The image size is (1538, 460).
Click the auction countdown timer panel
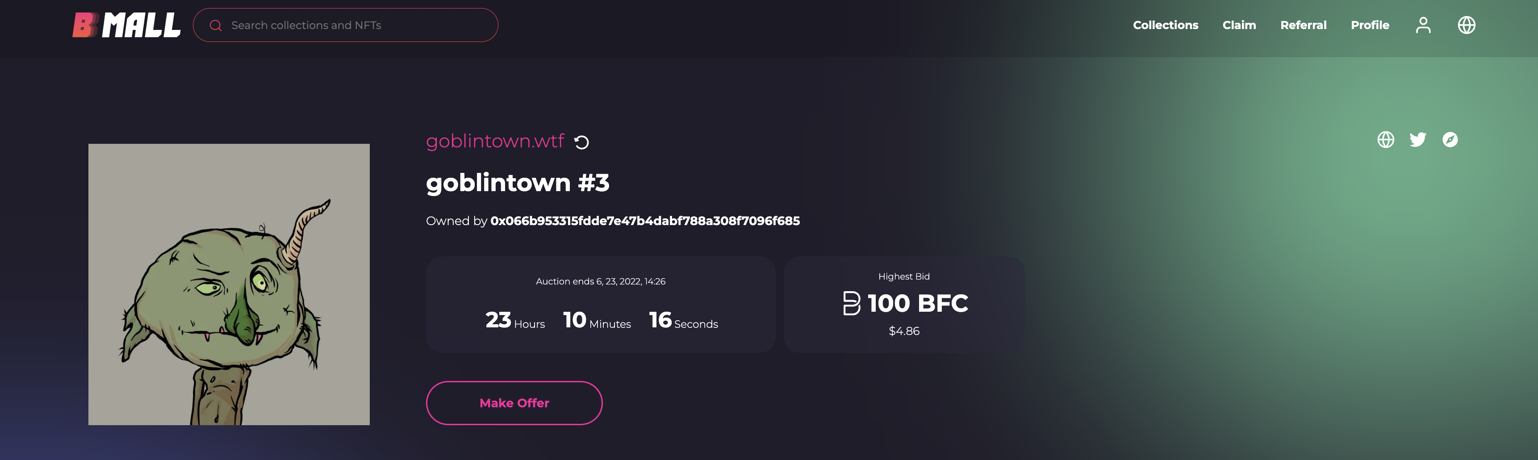pyautogui.click(x=601, y=305)
